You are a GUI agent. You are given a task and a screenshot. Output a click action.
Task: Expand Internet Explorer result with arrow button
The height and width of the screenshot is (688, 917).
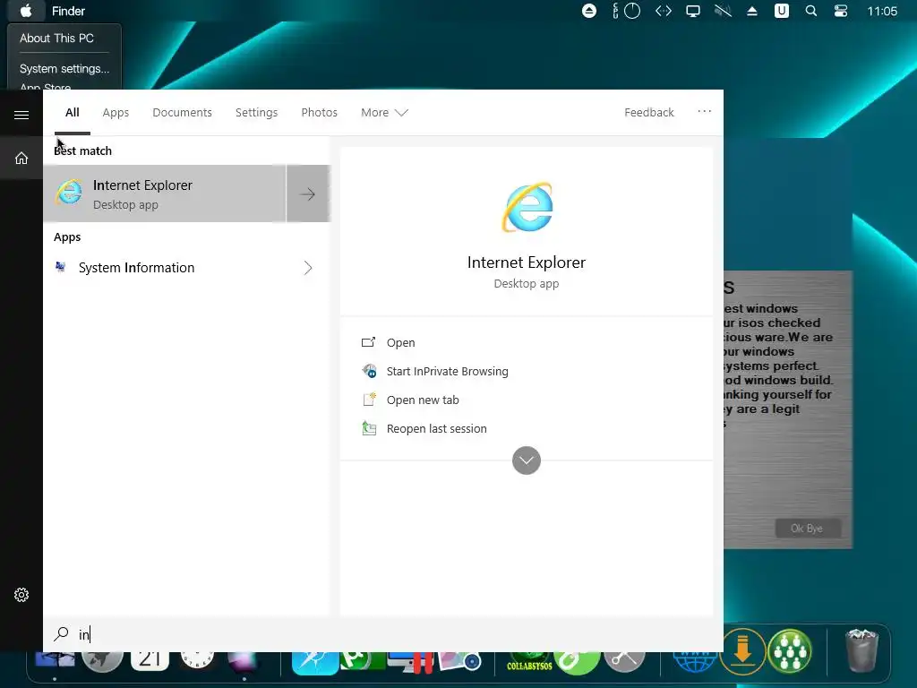308,193
